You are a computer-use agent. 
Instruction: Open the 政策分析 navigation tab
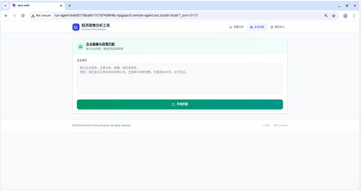pyautogui.click(x=236, y=27)
